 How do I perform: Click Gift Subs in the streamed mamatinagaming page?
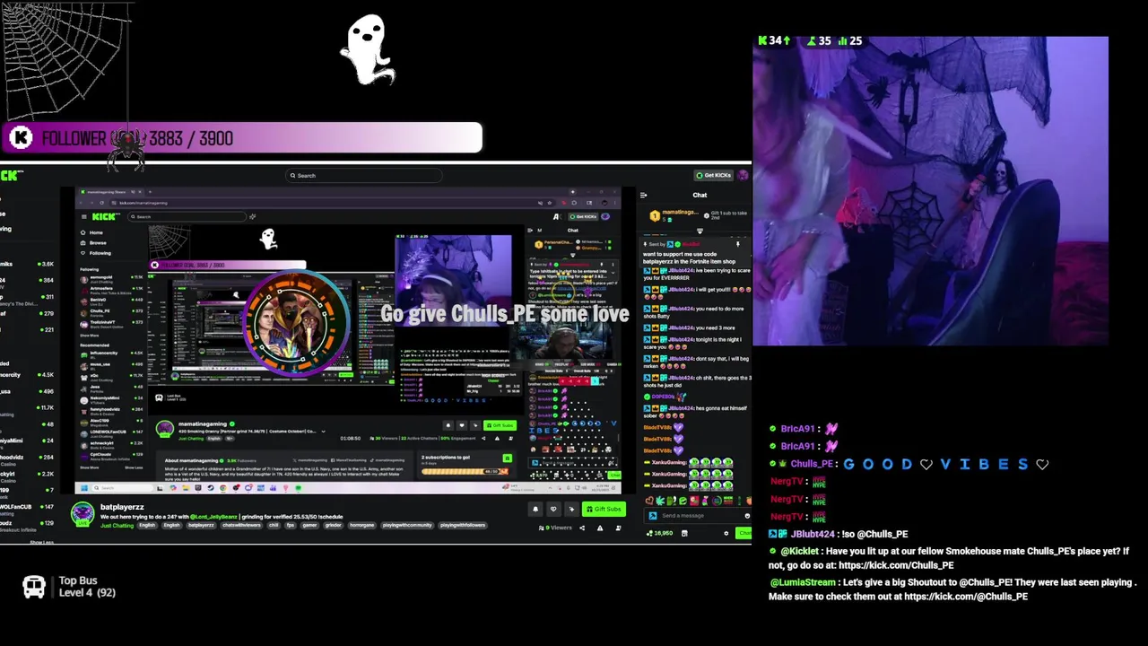tap(500, 425)
